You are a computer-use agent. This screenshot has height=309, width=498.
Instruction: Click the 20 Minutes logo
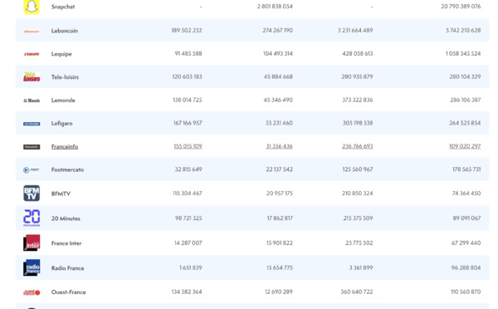32,218
